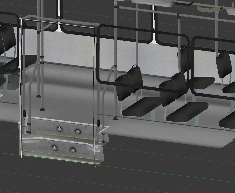This screenshot has height=193, width=235.
Task: Select the upper-right round step light
Action: [78, 131]
